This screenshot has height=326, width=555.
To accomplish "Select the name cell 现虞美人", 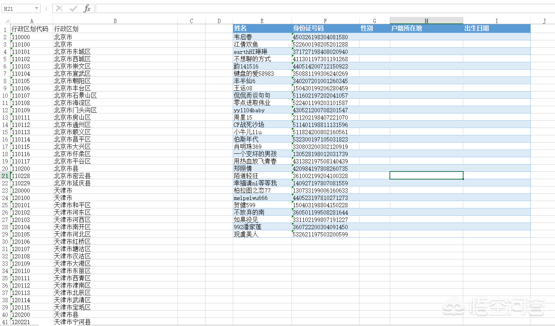I will click(262, 234).
